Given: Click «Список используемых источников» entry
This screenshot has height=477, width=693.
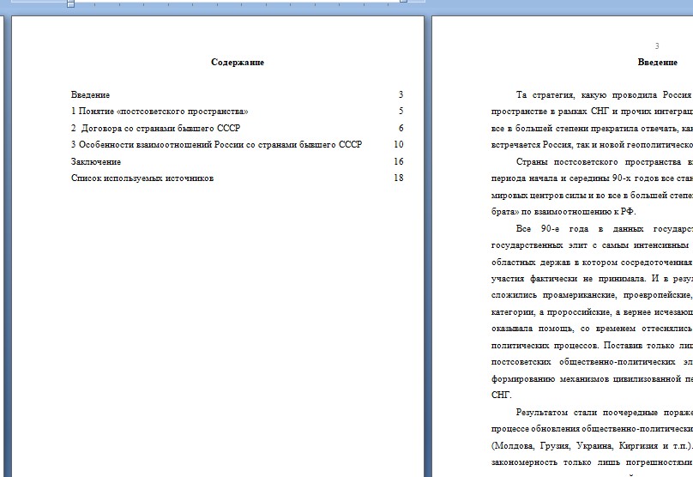Looking at the screenshot, I should 142,178.
